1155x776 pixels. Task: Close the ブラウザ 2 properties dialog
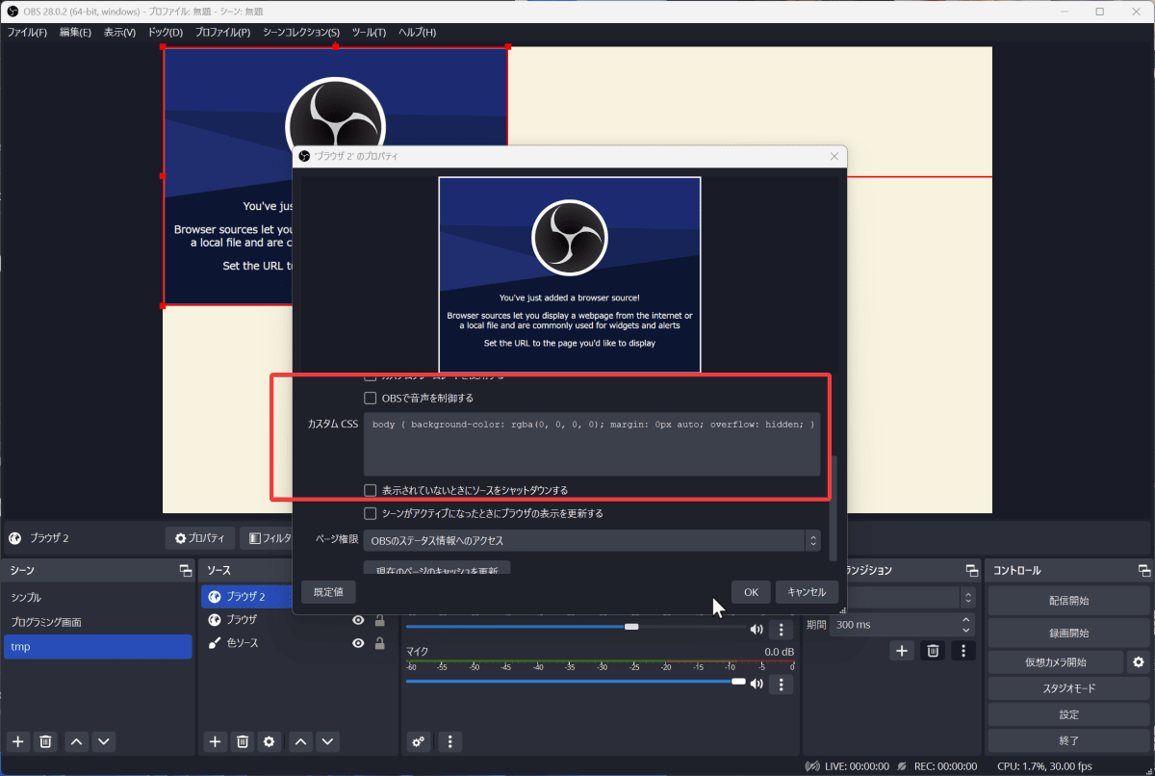click(x=834, y=156)
